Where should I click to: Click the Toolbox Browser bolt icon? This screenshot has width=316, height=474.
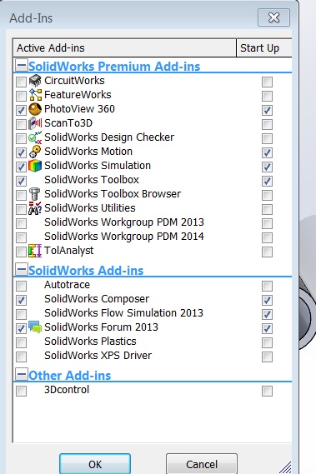coord(35,194)
